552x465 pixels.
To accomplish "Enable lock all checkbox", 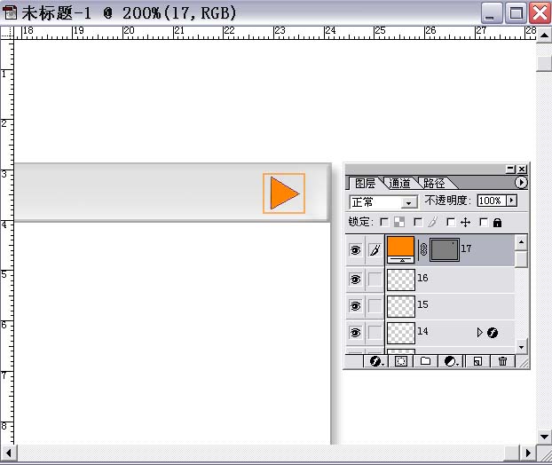I will click(x=484, y=222).
